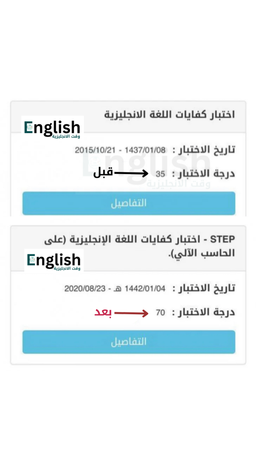
Task: Click the STEP test title in second card
Action: (x=139, y=246)
